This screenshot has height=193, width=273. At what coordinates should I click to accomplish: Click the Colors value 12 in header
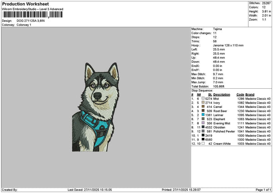(x=264, y=7)
